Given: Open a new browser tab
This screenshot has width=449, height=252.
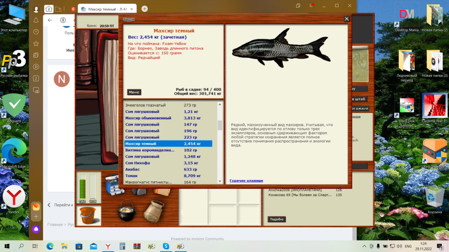Looking at the screenshot, I should pyautogui.click(x=145, y=9).
